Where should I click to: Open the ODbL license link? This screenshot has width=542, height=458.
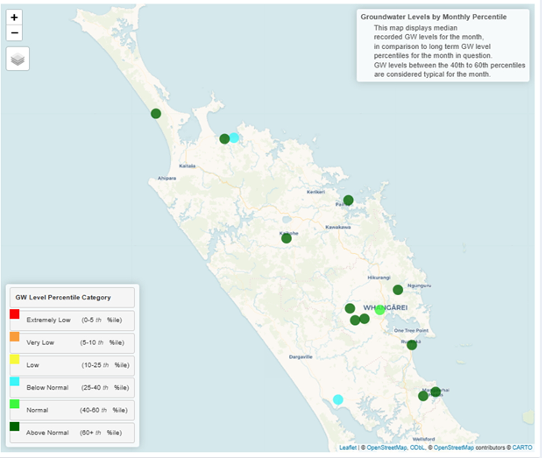pos(417,448)
